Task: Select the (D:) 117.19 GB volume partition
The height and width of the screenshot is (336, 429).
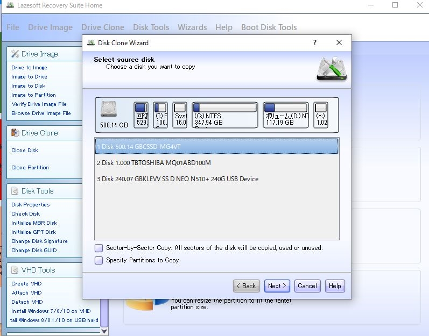Action: (286, 115)
